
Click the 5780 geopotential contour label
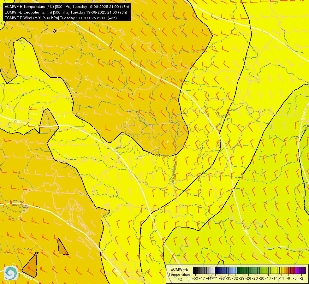coord(16,121)
